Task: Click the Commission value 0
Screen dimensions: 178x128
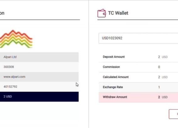Action: coord(159,67)
